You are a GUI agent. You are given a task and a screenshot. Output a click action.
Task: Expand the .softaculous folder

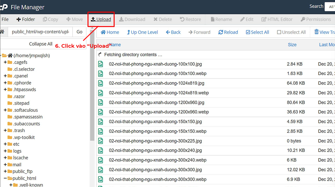tap(5, 110)
